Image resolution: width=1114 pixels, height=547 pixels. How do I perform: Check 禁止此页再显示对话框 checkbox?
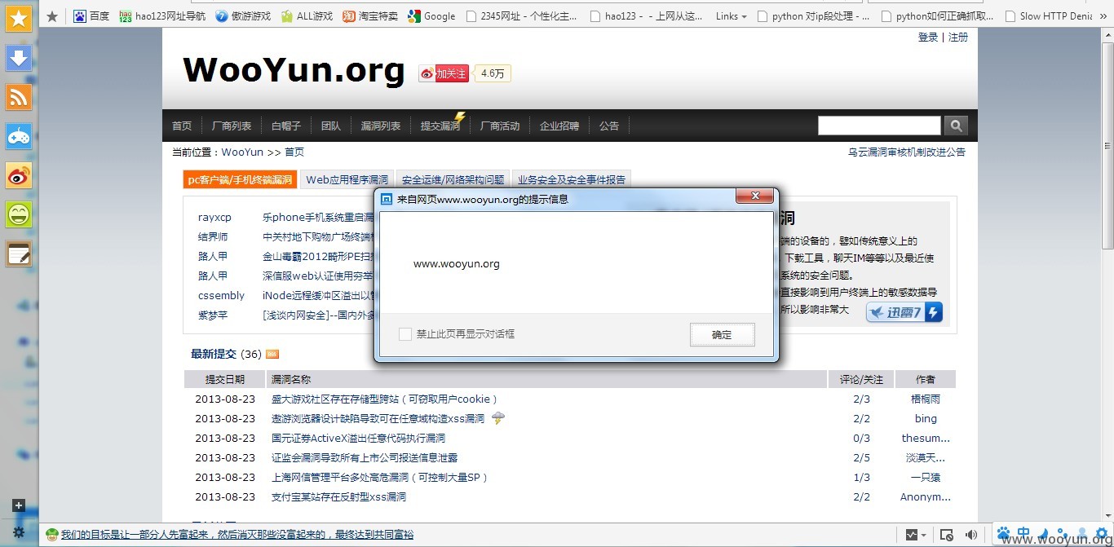[405, 334]
